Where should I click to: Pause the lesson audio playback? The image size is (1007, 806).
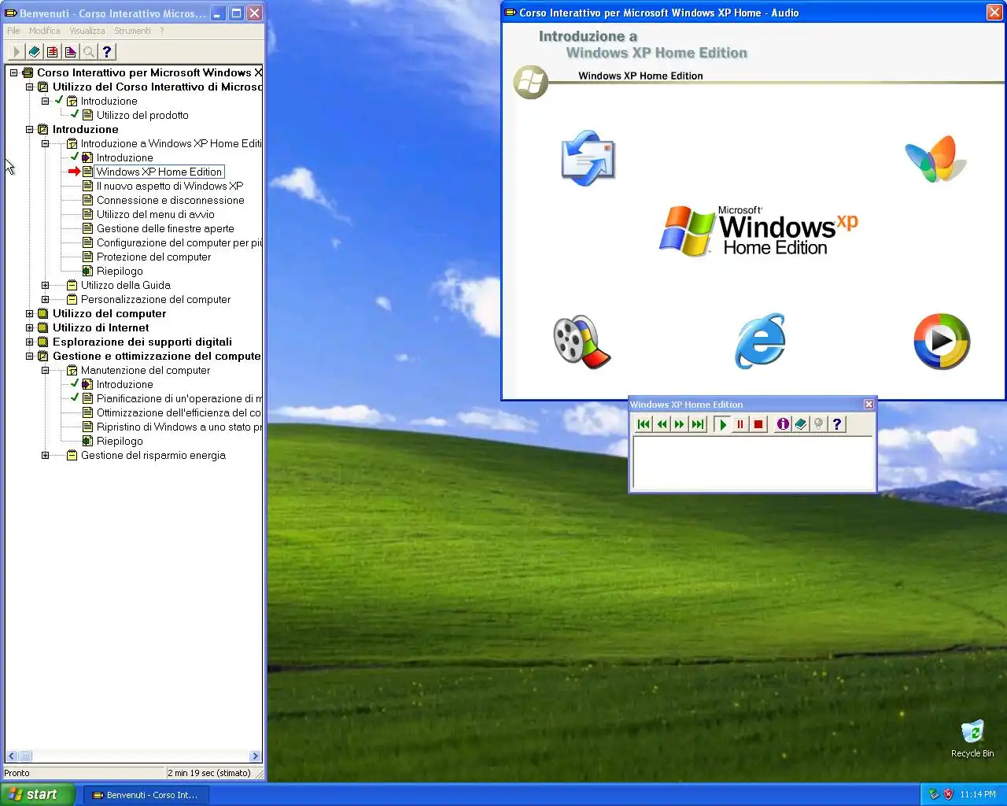tap(740, 424)
